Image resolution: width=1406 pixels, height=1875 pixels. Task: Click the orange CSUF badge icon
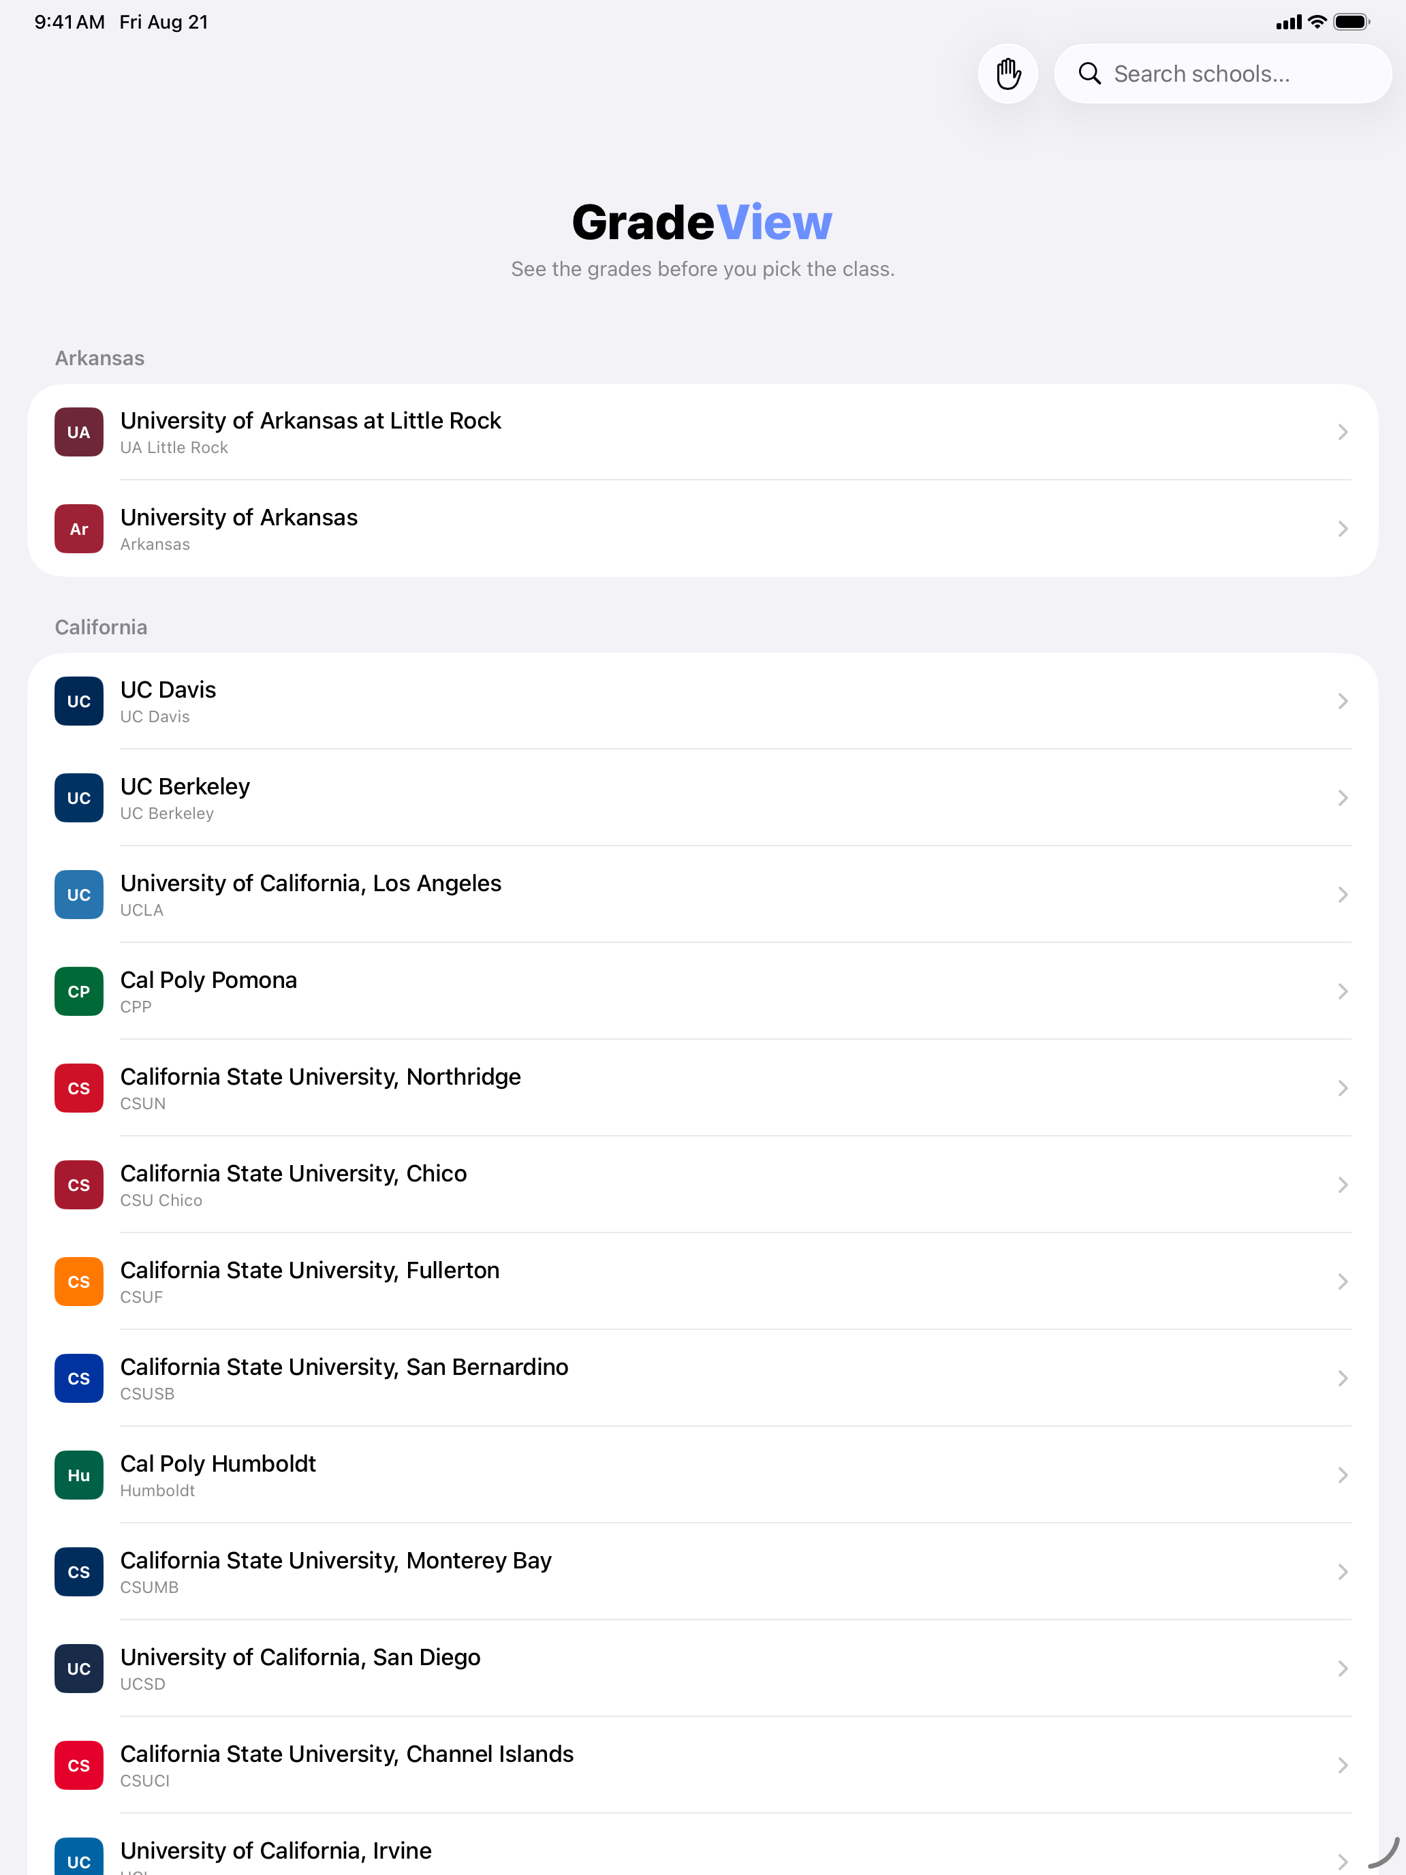click(79, 1281)
